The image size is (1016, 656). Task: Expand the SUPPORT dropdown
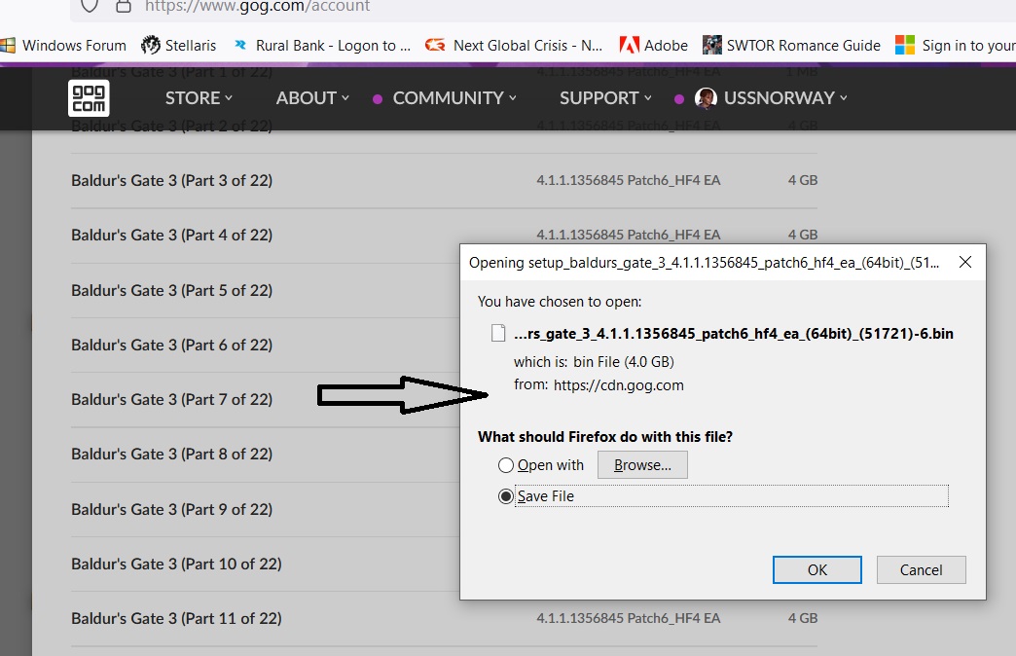tap(605, 98)
